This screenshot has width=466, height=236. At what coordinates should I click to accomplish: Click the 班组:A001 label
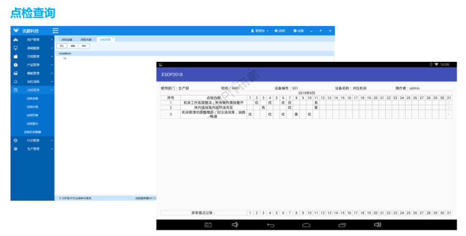[x=231, y=88]
